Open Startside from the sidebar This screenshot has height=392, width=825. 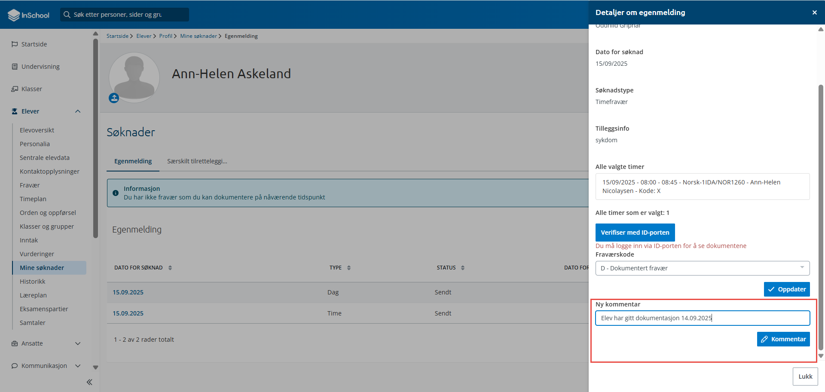pyautogui.click(x=34, y=44)
